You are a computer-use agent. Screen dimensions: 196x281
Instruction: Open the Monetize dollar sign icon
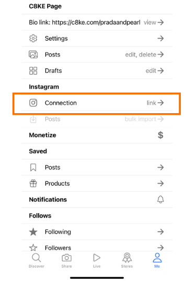[160, 135]
